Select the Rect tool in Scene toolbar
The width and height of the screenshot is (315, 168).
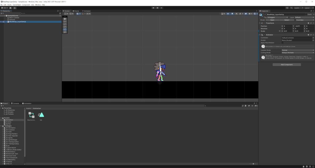pos(65,29)
